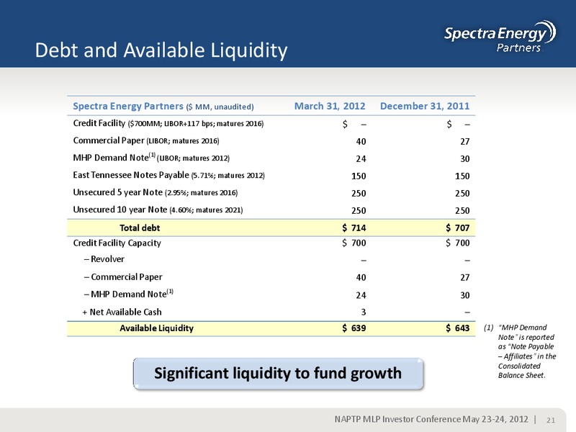The image size is (576, 432).
Task: Click the slide page number 21
Action: coord(551,420)
